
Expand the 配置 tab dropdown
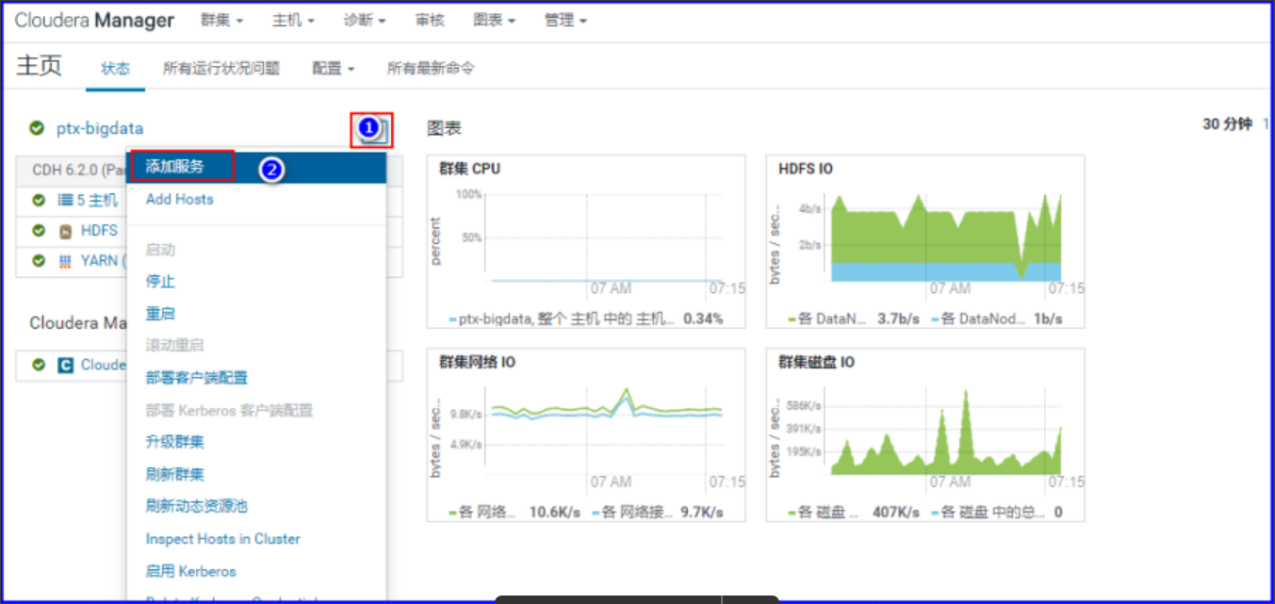point(333,68)
